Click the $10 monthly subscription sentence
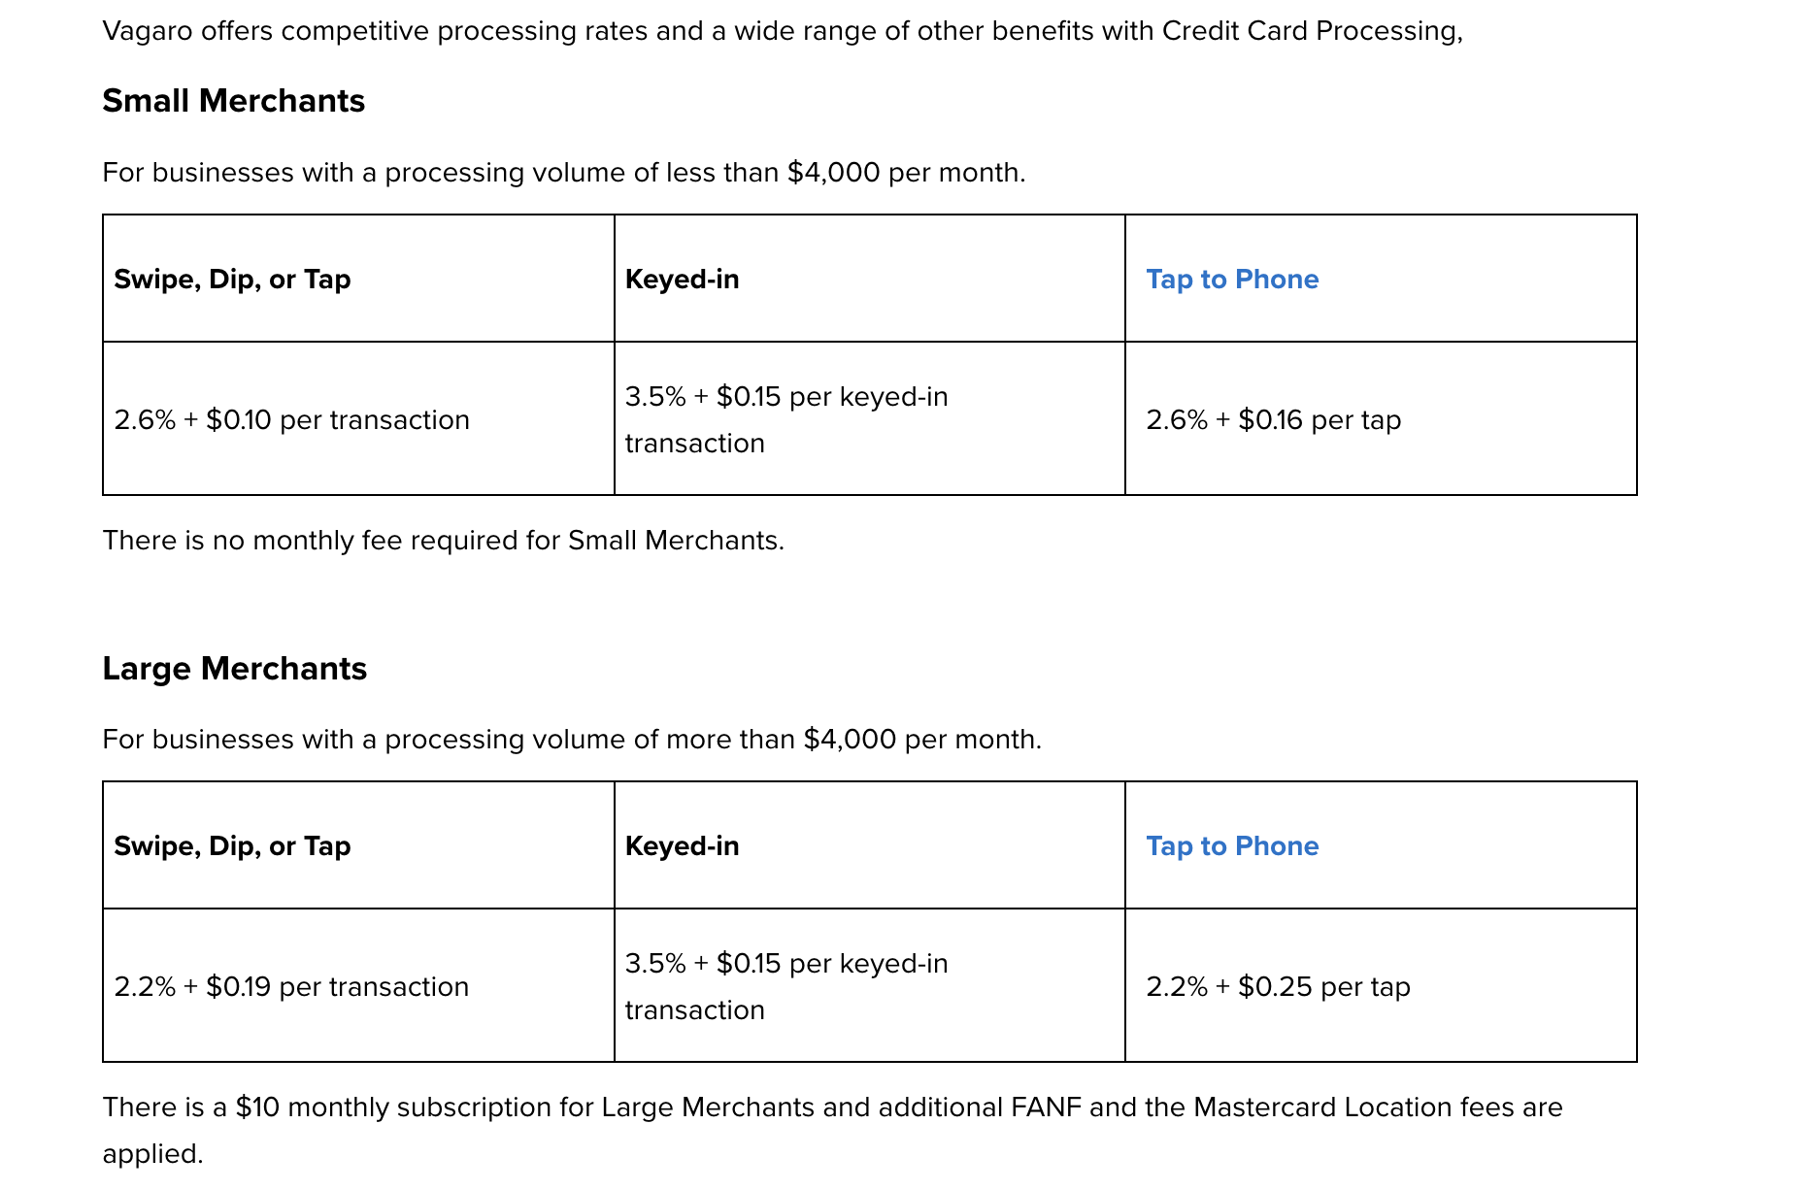 click(832, 1107)
